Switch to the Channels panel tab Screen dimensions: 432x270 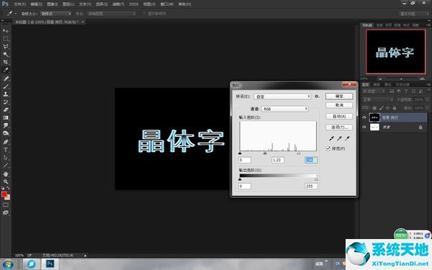(377, 84)
